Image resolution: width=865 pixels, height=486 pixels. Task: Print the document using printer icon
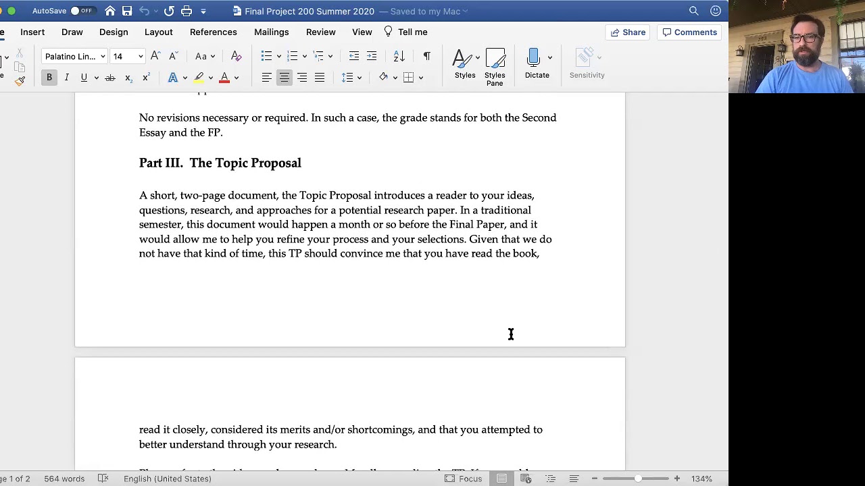tap(187, 11)
